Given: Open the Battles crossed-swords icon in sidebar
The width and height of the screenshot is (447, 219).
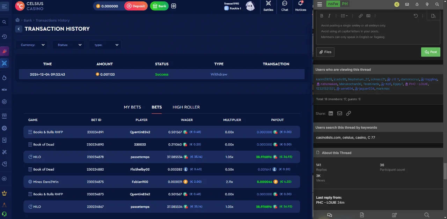Looking at the screenshot, I should (4, 63).
